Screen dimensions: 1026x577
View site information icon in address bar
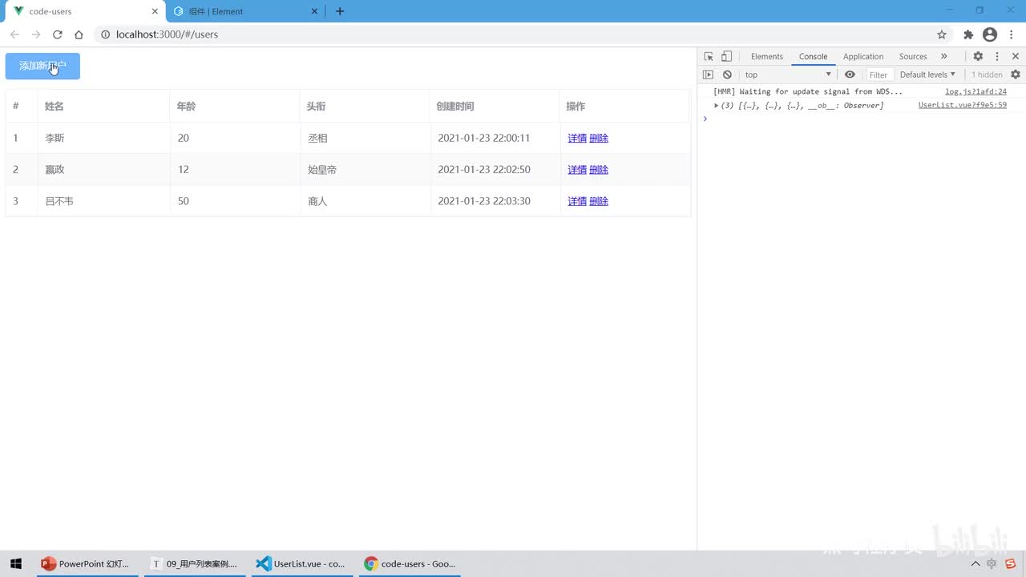pos(105,34)
